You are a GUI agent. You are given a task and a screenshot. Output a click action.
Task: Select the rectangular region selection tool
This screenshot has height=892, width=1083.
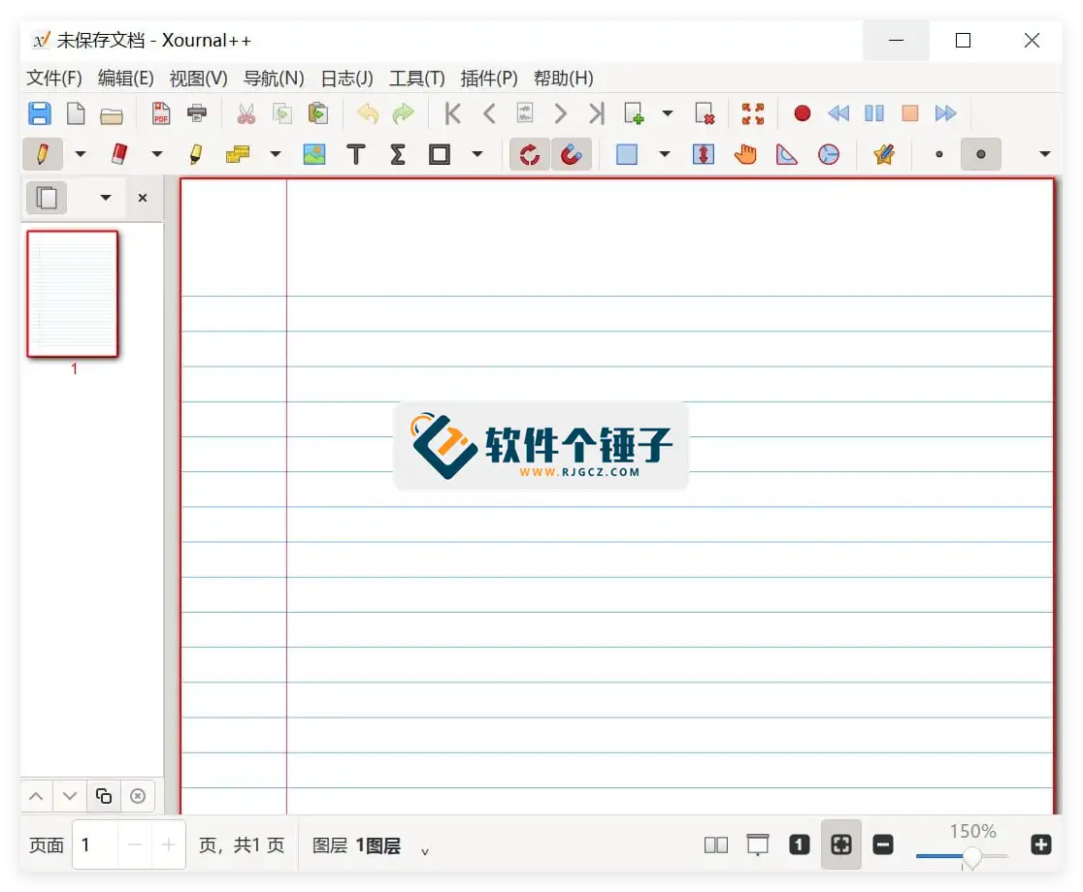point(627,154)
